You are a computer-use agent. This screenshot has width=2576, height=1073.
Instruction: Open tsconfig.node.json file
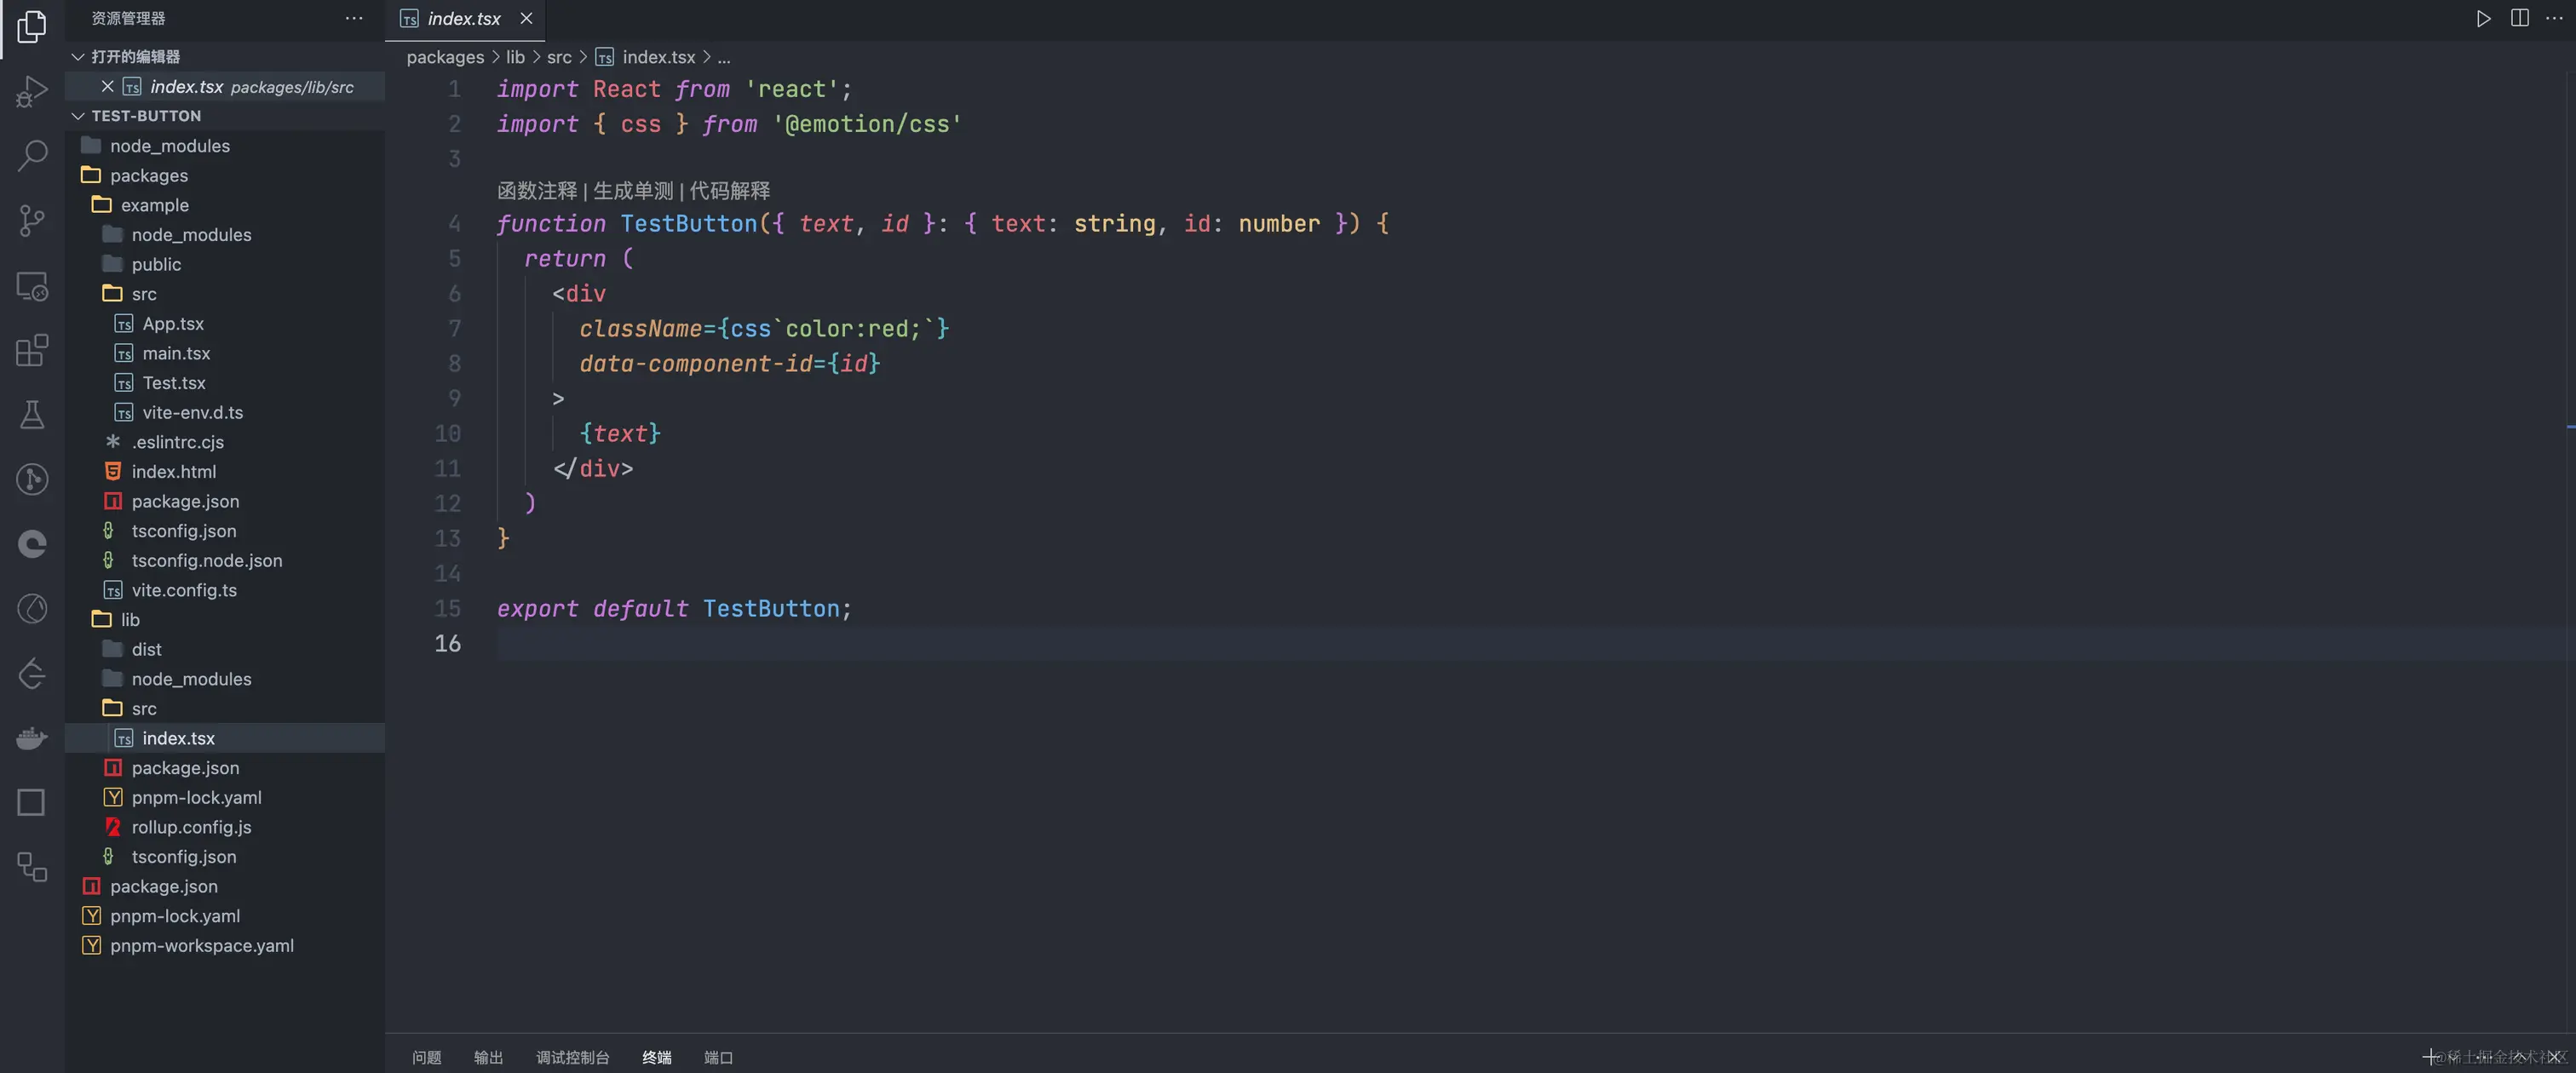pyautogui.click(x=225, y=561)
